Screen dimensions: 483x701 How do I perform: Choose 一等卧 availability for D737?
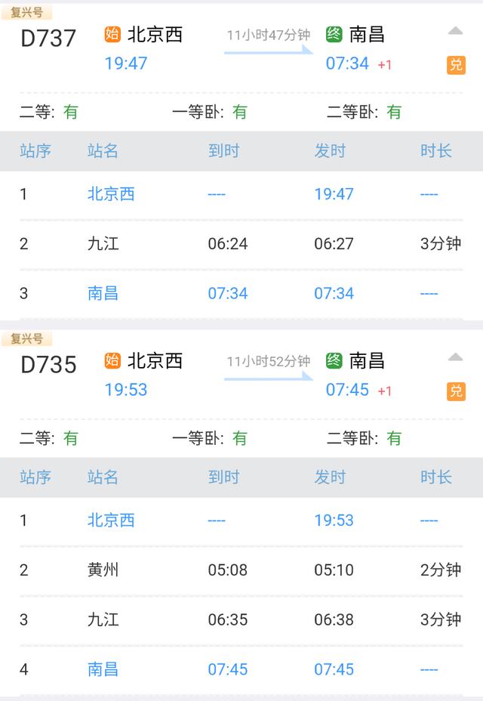click(x=210, y=112)
